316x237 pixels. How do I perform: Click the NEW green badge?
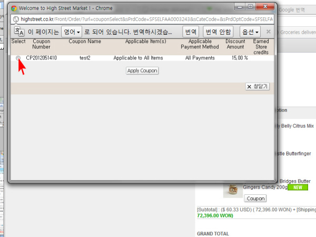[x=298, y=187]
